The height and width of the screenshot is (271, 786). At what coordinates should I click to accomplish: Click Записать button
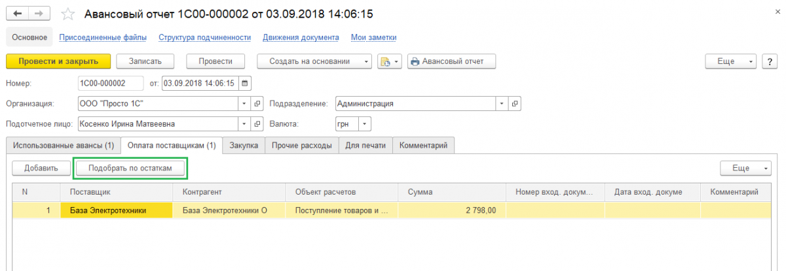[x=145, y=61]
